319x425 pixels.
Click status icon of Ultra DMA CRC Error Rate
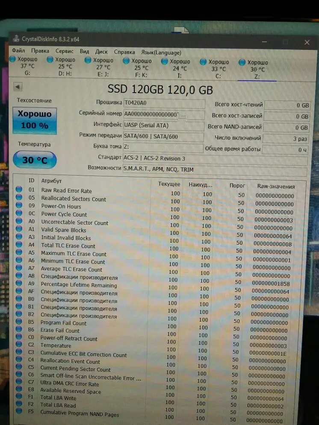coord(19,381)
